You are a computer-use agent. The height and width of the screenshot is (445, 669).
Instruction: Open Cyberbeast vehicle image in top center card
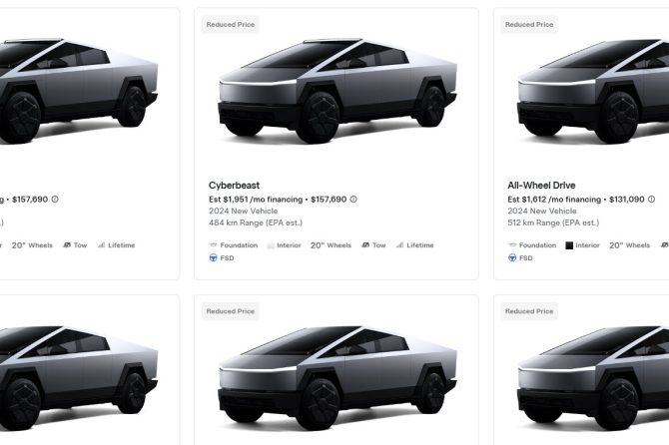click(x=337, y=91)
